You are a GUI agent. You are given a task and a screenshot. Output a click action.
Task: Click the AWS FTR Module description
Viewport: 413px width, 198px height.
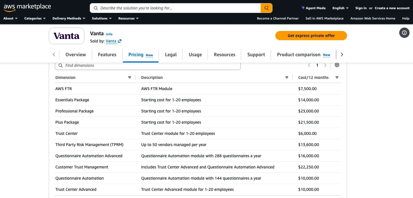point(157,89)
